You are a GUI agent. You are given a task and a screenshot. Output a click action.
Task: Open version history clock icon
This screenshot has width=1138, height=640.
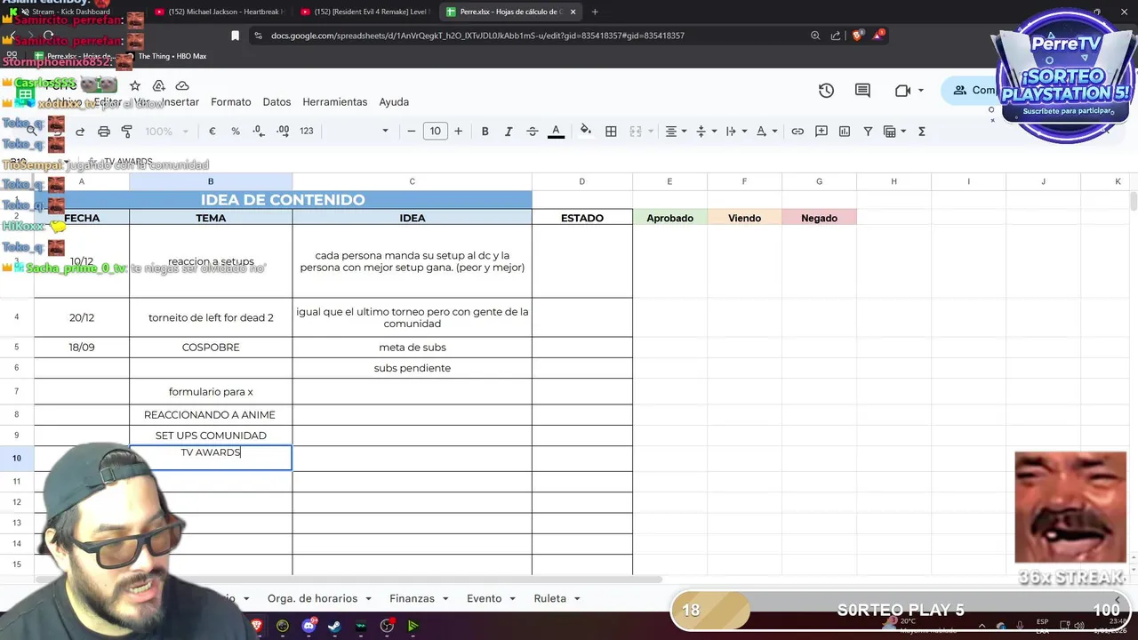point(826,91)
